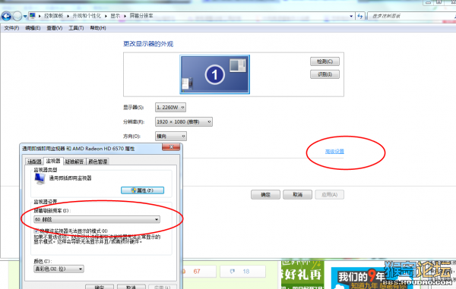456x289 pixels.
Task: Click the 检测(C) detect button
Action: [325, 61]
